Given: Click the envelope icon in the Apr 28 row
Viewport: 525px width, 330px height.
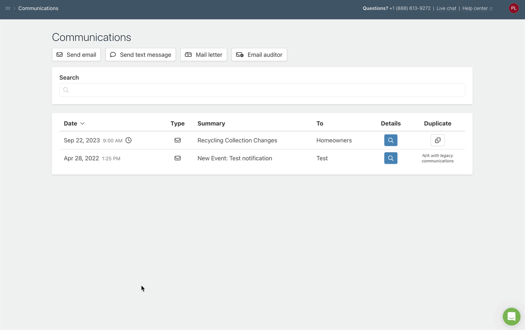Looking at the screenshot, I should 177,158.
